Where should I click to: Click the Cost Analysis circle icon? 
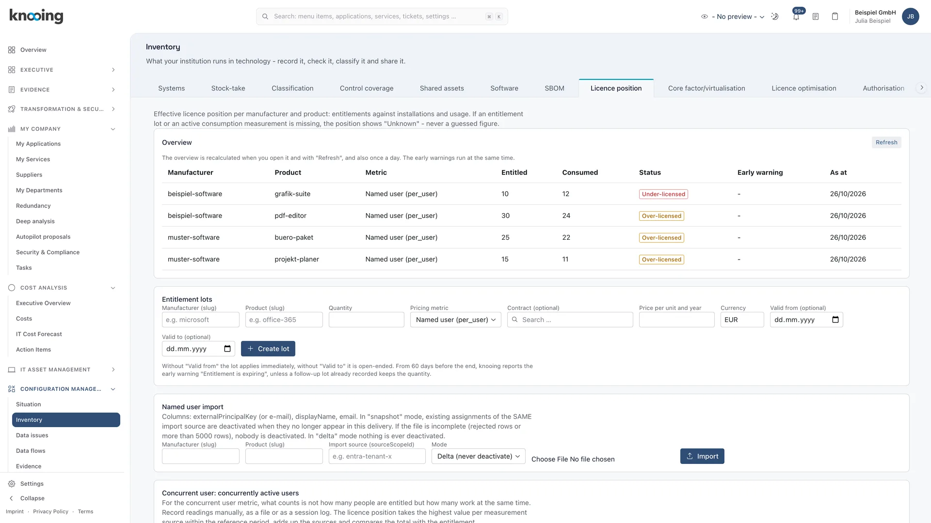12,288
